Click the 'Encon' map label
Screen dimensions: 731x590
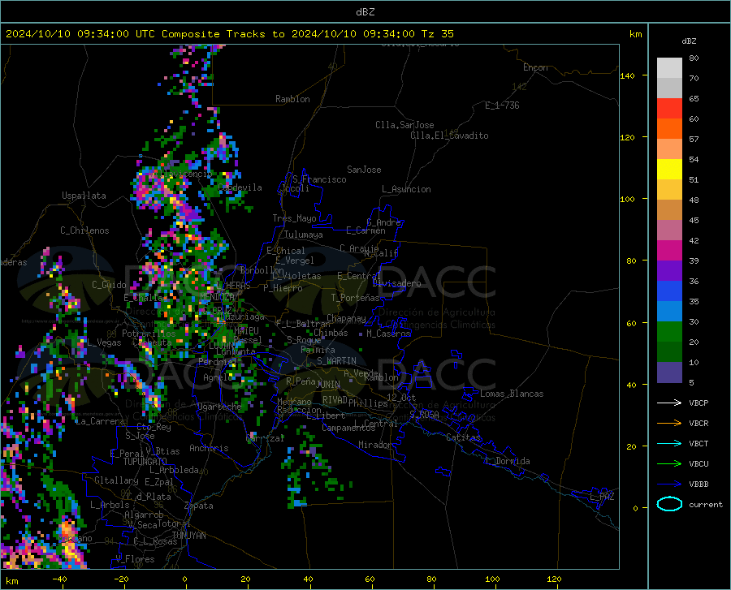535,67
